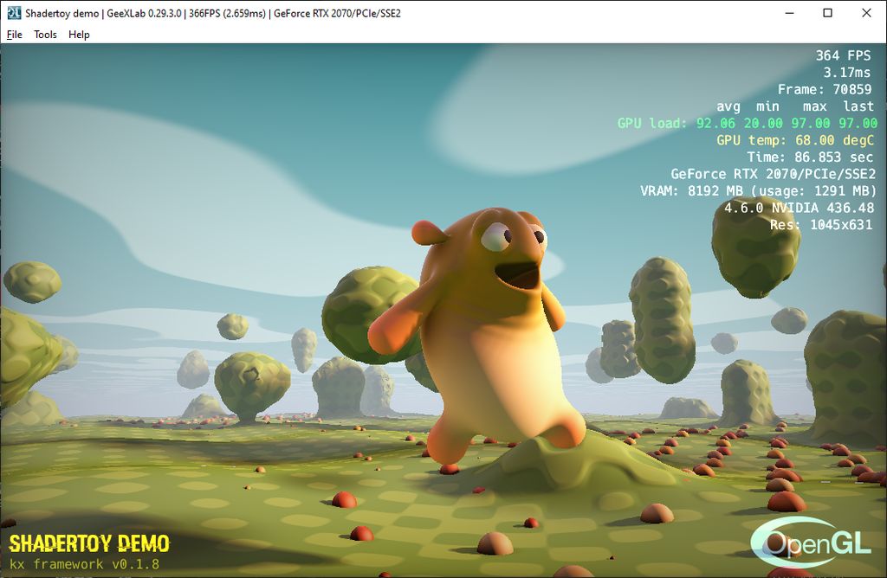Maximize the Shadertoy demo window
The width and height of the screenshot is (887, 578).
click(827, 13)
